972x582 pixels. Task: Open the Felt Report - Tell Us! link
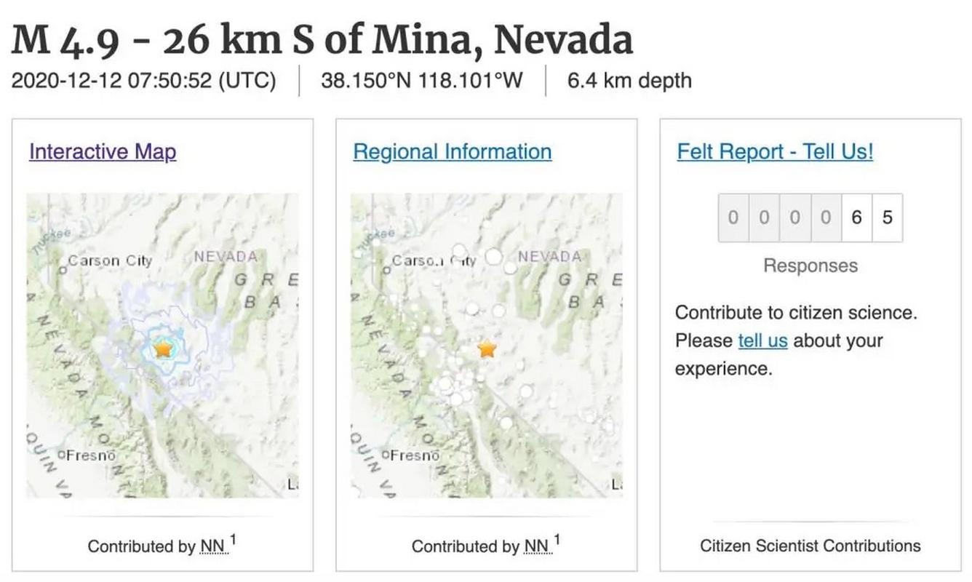pyautogui.click(x=775, y=151)
